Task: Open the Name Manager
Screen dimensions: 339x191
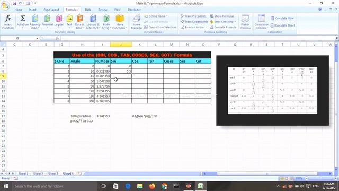Action: [137, 22]
